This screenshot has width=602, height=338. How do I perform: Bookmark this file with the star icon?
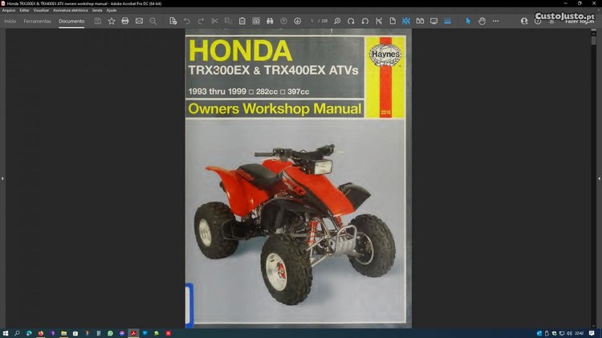(x=112, y=21)
